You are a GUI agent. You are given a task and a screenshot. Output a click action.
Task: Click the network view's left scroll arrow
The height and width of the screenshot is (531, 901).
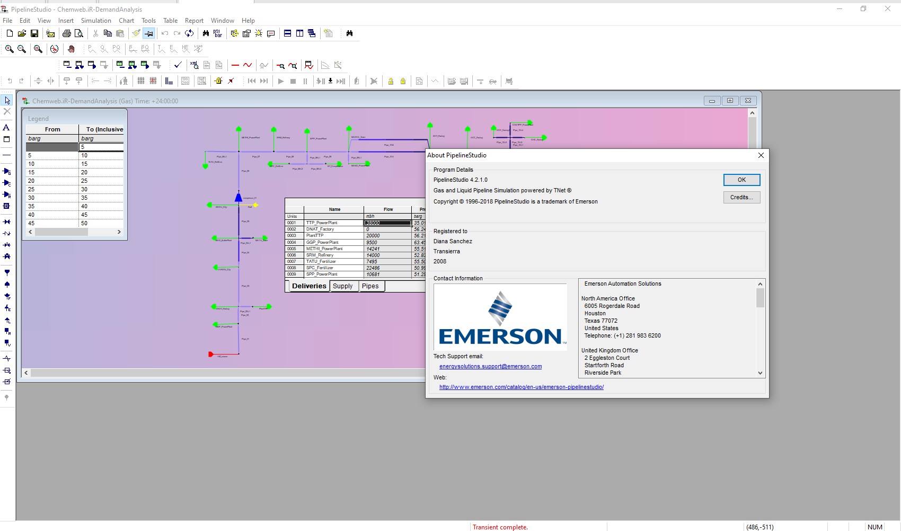26,373
